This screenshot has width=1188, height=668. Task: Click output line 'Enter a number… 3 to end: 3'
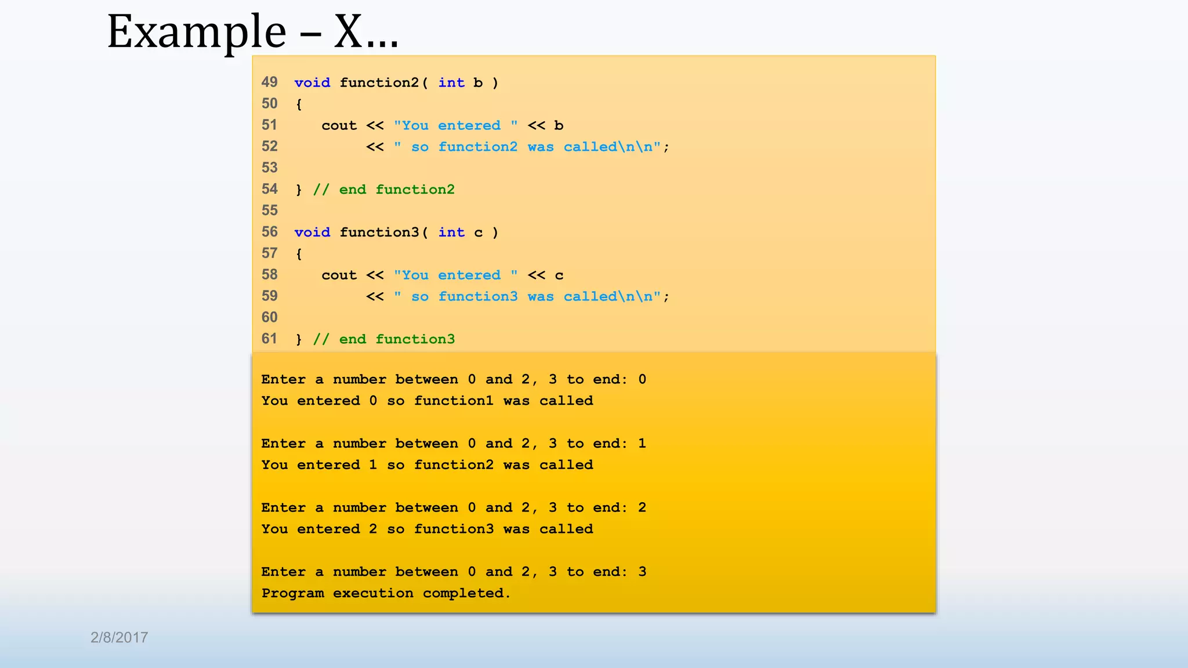click(x=454, y=572)
